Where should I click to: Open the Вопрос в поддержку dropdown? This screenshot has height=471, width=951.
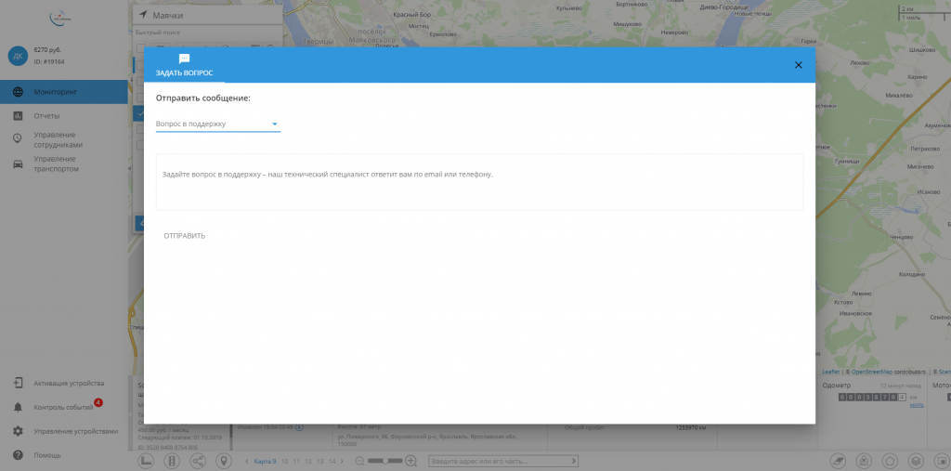pos(217,124)
